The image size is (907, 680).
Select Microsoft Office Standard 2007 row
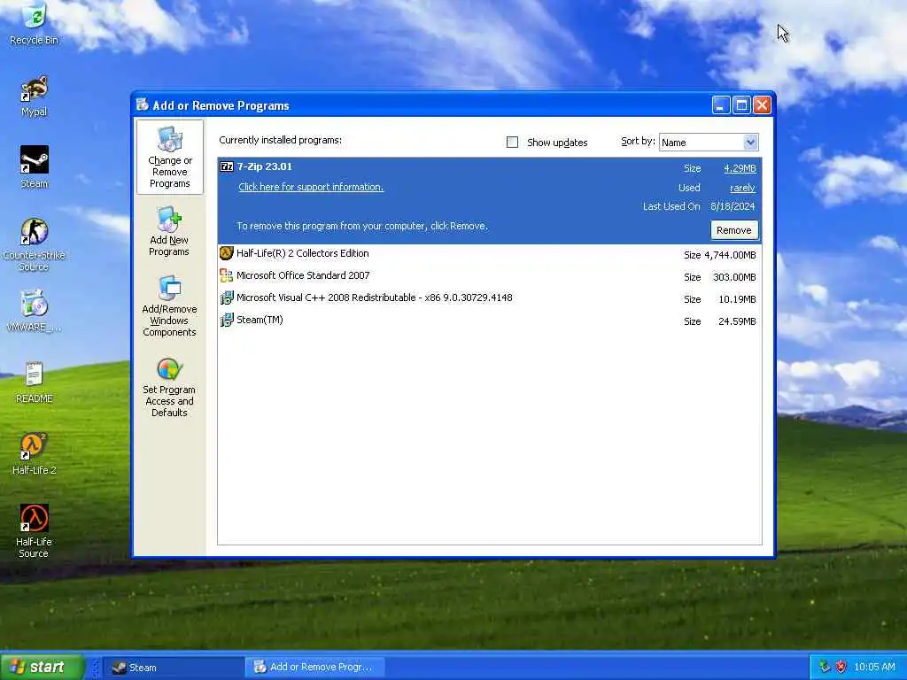tap(489, 276)
